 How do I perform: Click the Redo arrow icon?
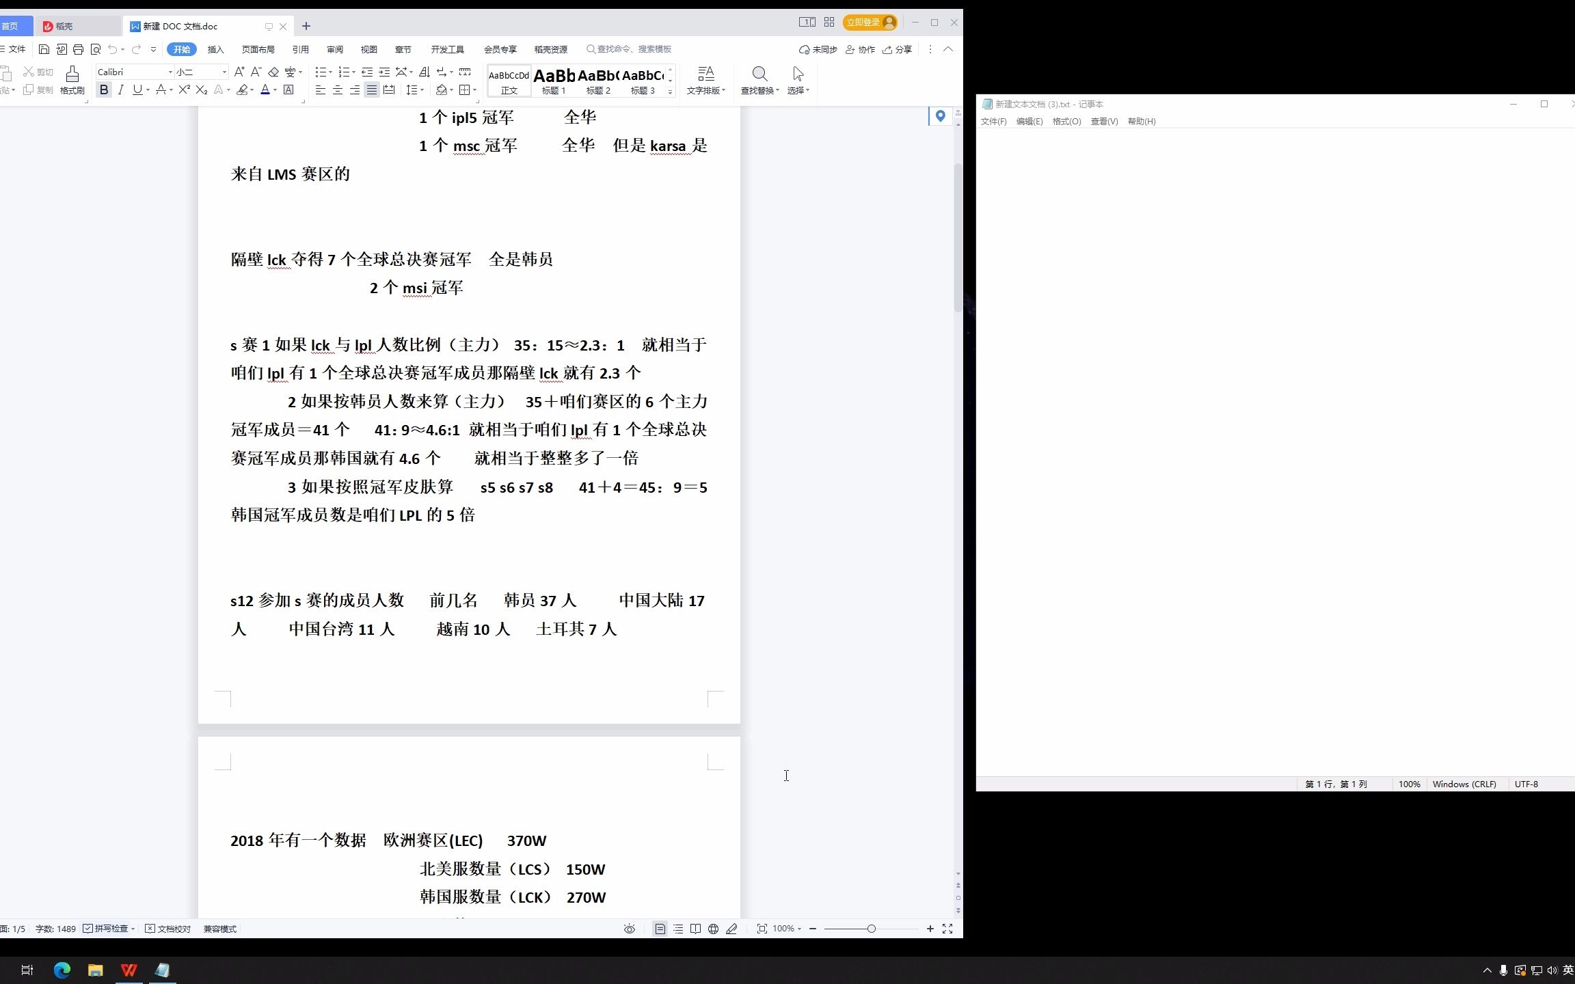click(136, 49)
